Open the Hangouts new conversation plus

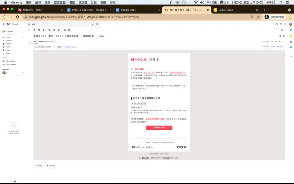tap(23, 73)
